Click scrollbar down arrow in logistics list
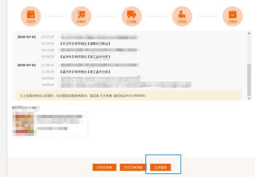The width and height of the screenshot is (255, 177). 249,98
